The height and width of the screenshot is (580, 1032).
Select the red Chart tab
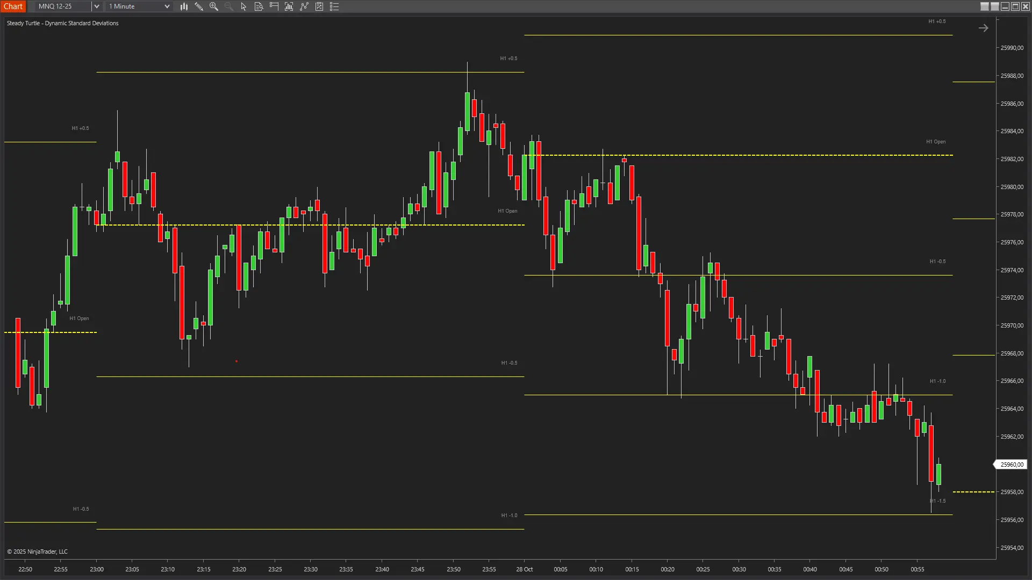pyautogui.click(x=13, y=6)
